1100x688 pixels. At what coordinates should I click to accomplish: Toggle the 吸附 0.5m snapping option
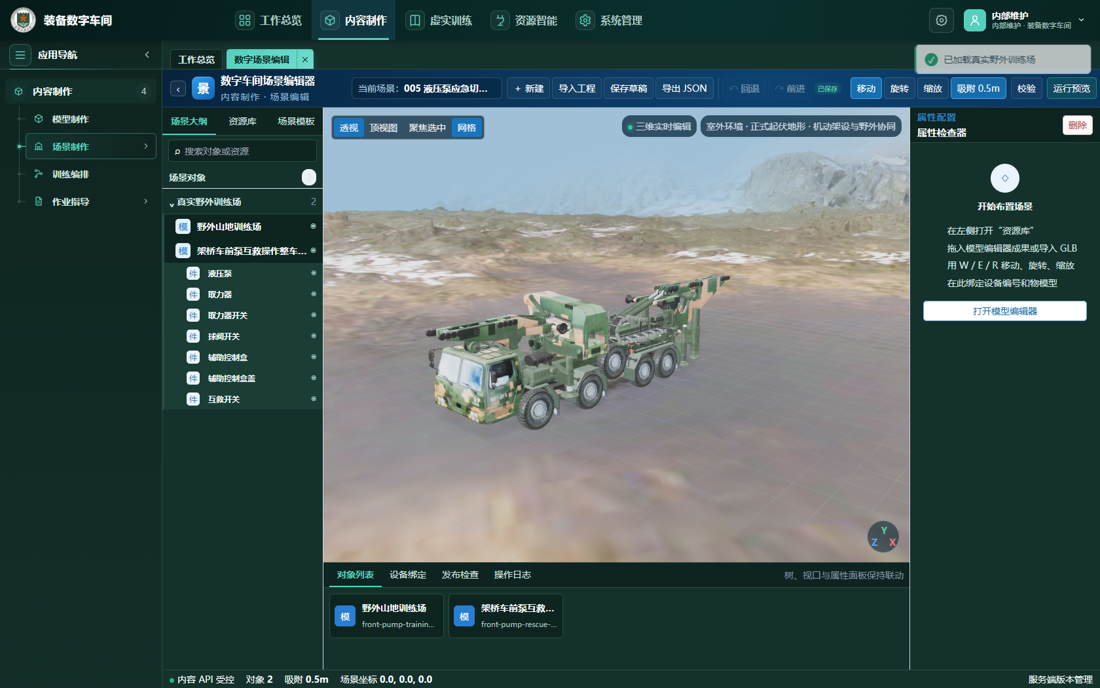[x=978, y=88]
